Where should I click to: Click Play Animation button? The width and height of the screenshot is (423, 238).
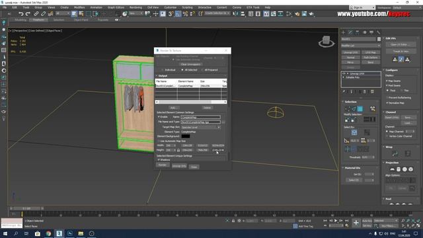click(336, 221)
